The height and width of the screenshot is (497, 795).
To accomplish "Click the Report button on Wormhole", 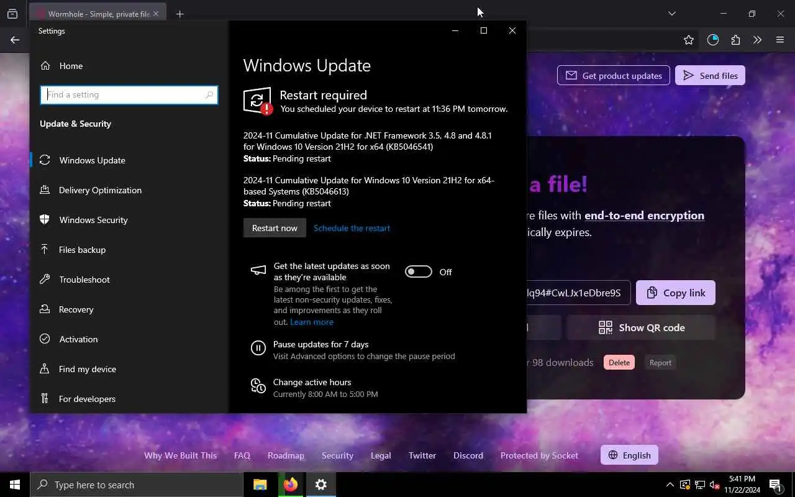I will coord(660,363).
